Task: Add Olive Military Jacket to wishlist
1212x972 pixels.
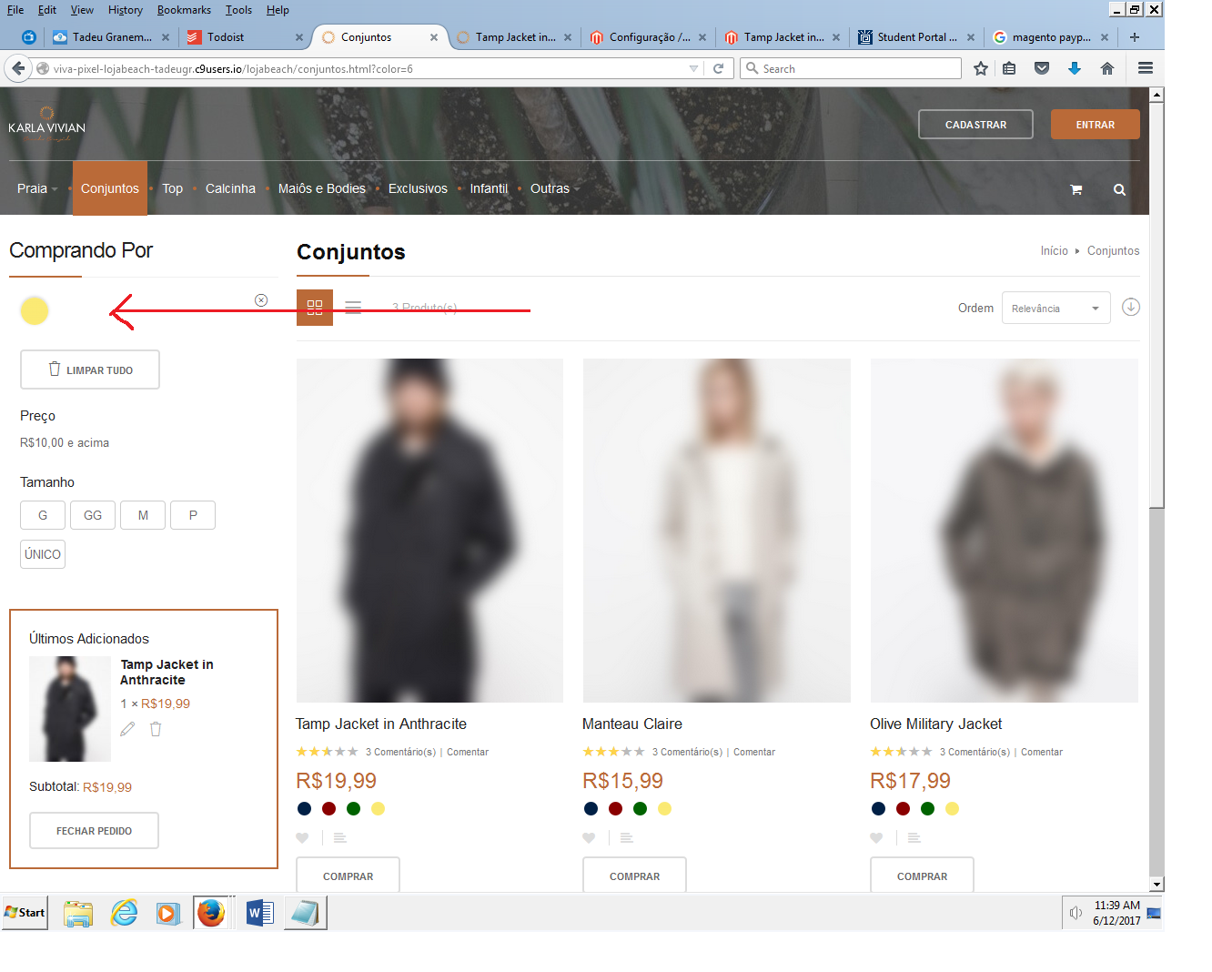Action: coord(876,838)
